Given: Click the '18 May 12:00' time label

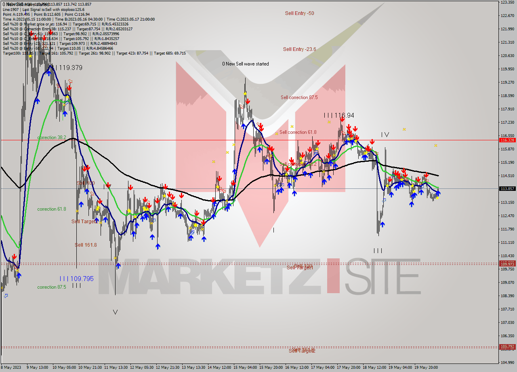Looking at the screenshot, I should point(374,368).
